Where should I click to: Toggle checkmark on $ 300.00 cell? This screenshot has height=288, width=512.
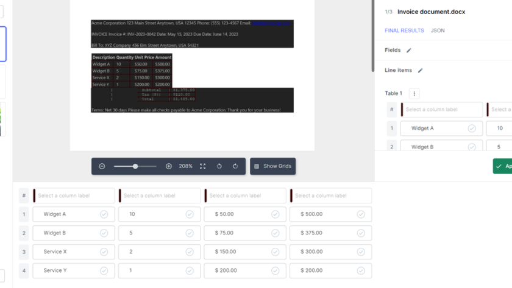pyautogui.click(x=361, y=252)
